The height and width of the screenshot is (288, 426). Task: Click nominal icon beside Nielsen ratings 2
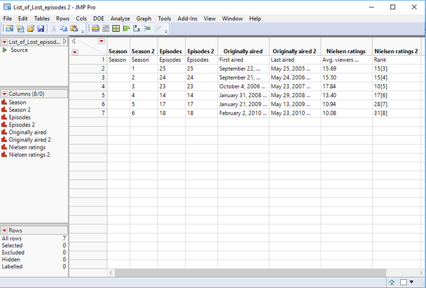coord(4,155)
